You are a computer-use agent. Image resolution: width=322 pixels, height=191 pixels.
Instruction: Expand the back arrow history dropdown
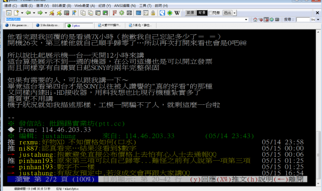point(34,13)
